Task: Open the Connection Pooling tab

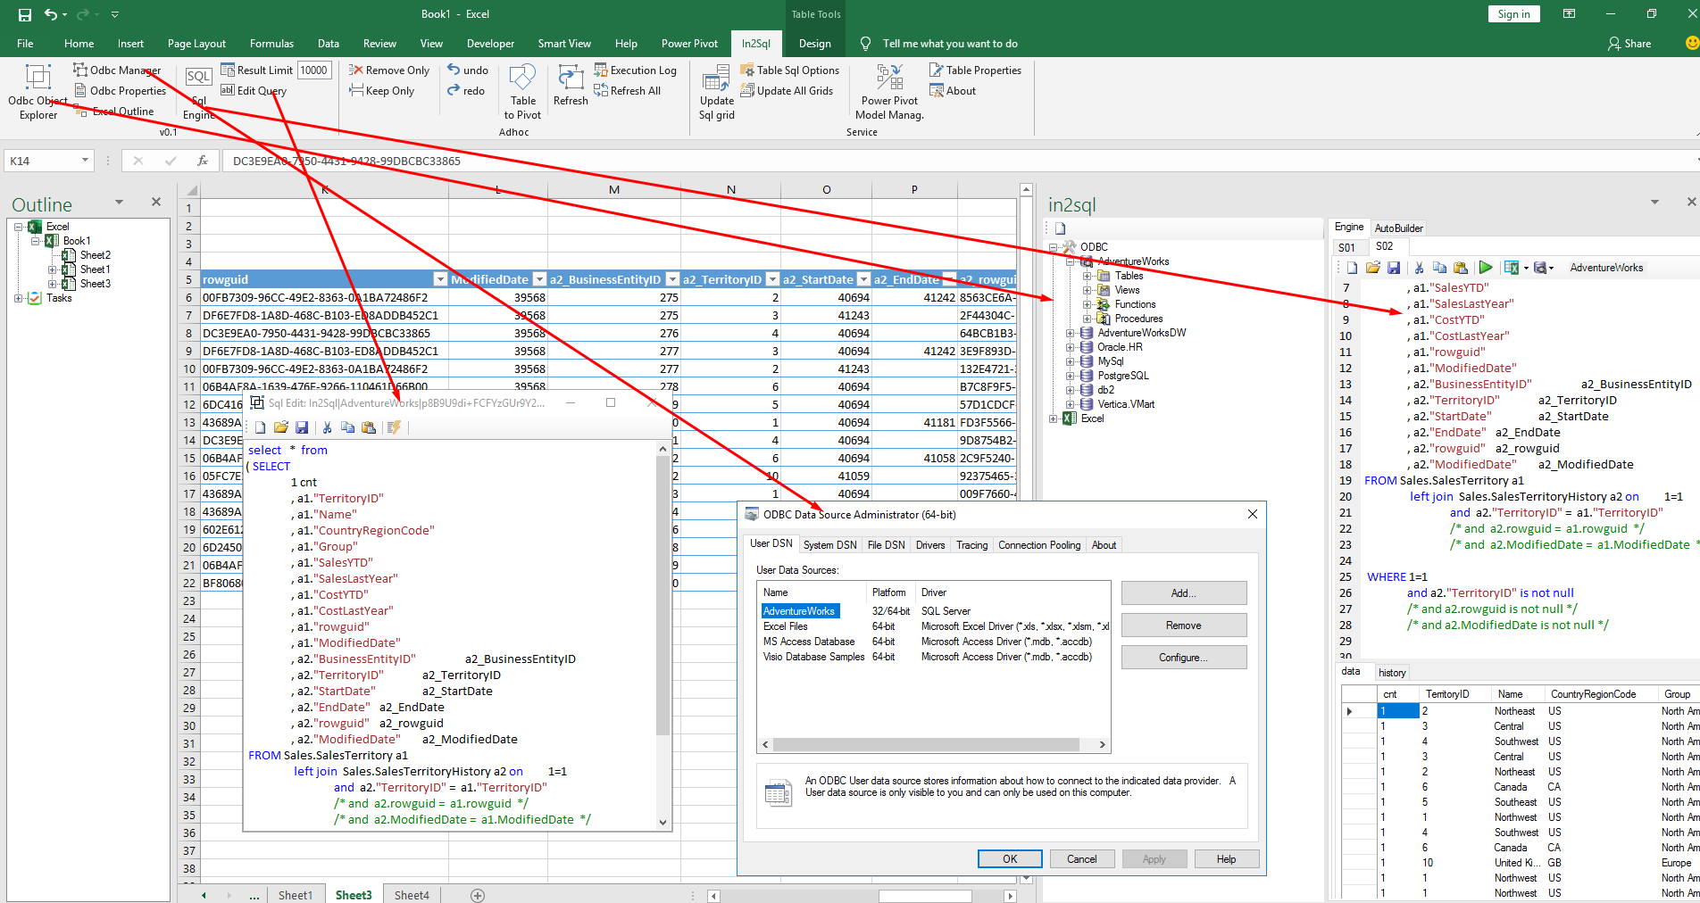Action: coord(1039,544)
